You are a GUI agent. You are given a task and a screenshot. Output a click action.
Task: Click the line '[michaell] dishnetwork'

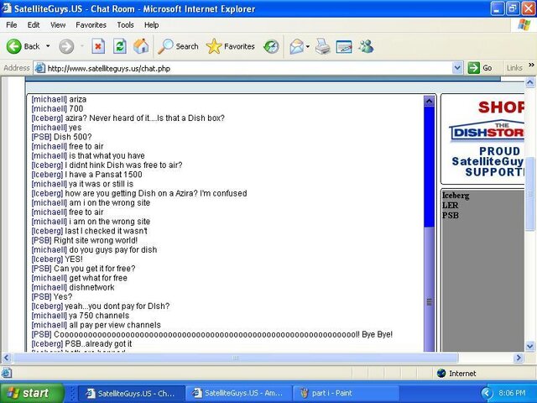click(73, 287)
